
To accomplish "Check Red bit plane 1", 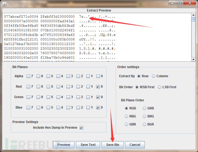I will point(88,87).
